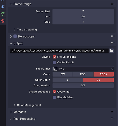The image size is (118, 126).
Task: Enable the Stereoscopy checkbox
Action: 15,36
